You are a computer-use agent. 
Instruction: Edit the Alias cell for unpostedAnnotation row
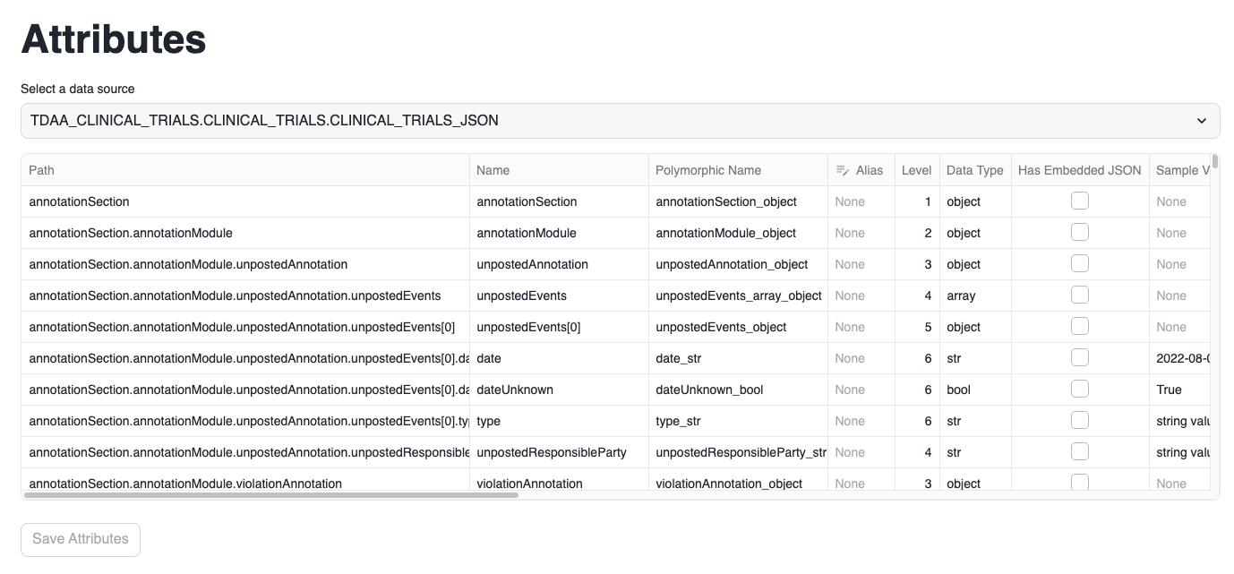click(x=860, y=264)
